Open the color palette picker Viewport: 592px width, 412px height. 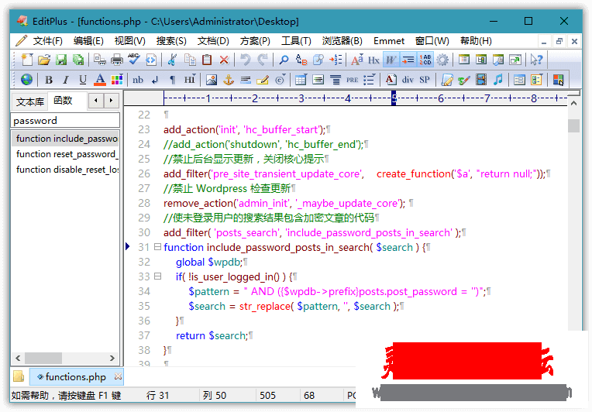pyautogui.click(x=117, y=80)
